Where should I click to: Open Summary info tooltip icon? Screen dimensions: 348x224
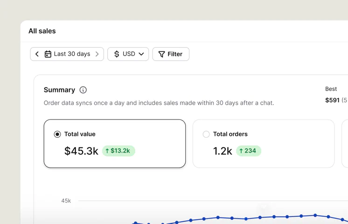coord(83,90)
